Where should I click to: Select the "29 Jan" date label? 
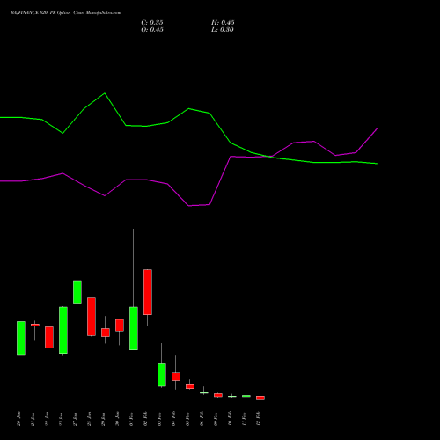click(104, 419)
